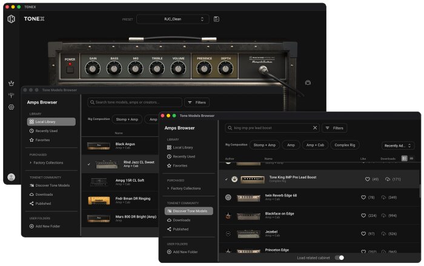Adjust the BASS knob on amp
424x266 pixels.
coord(114,68)
